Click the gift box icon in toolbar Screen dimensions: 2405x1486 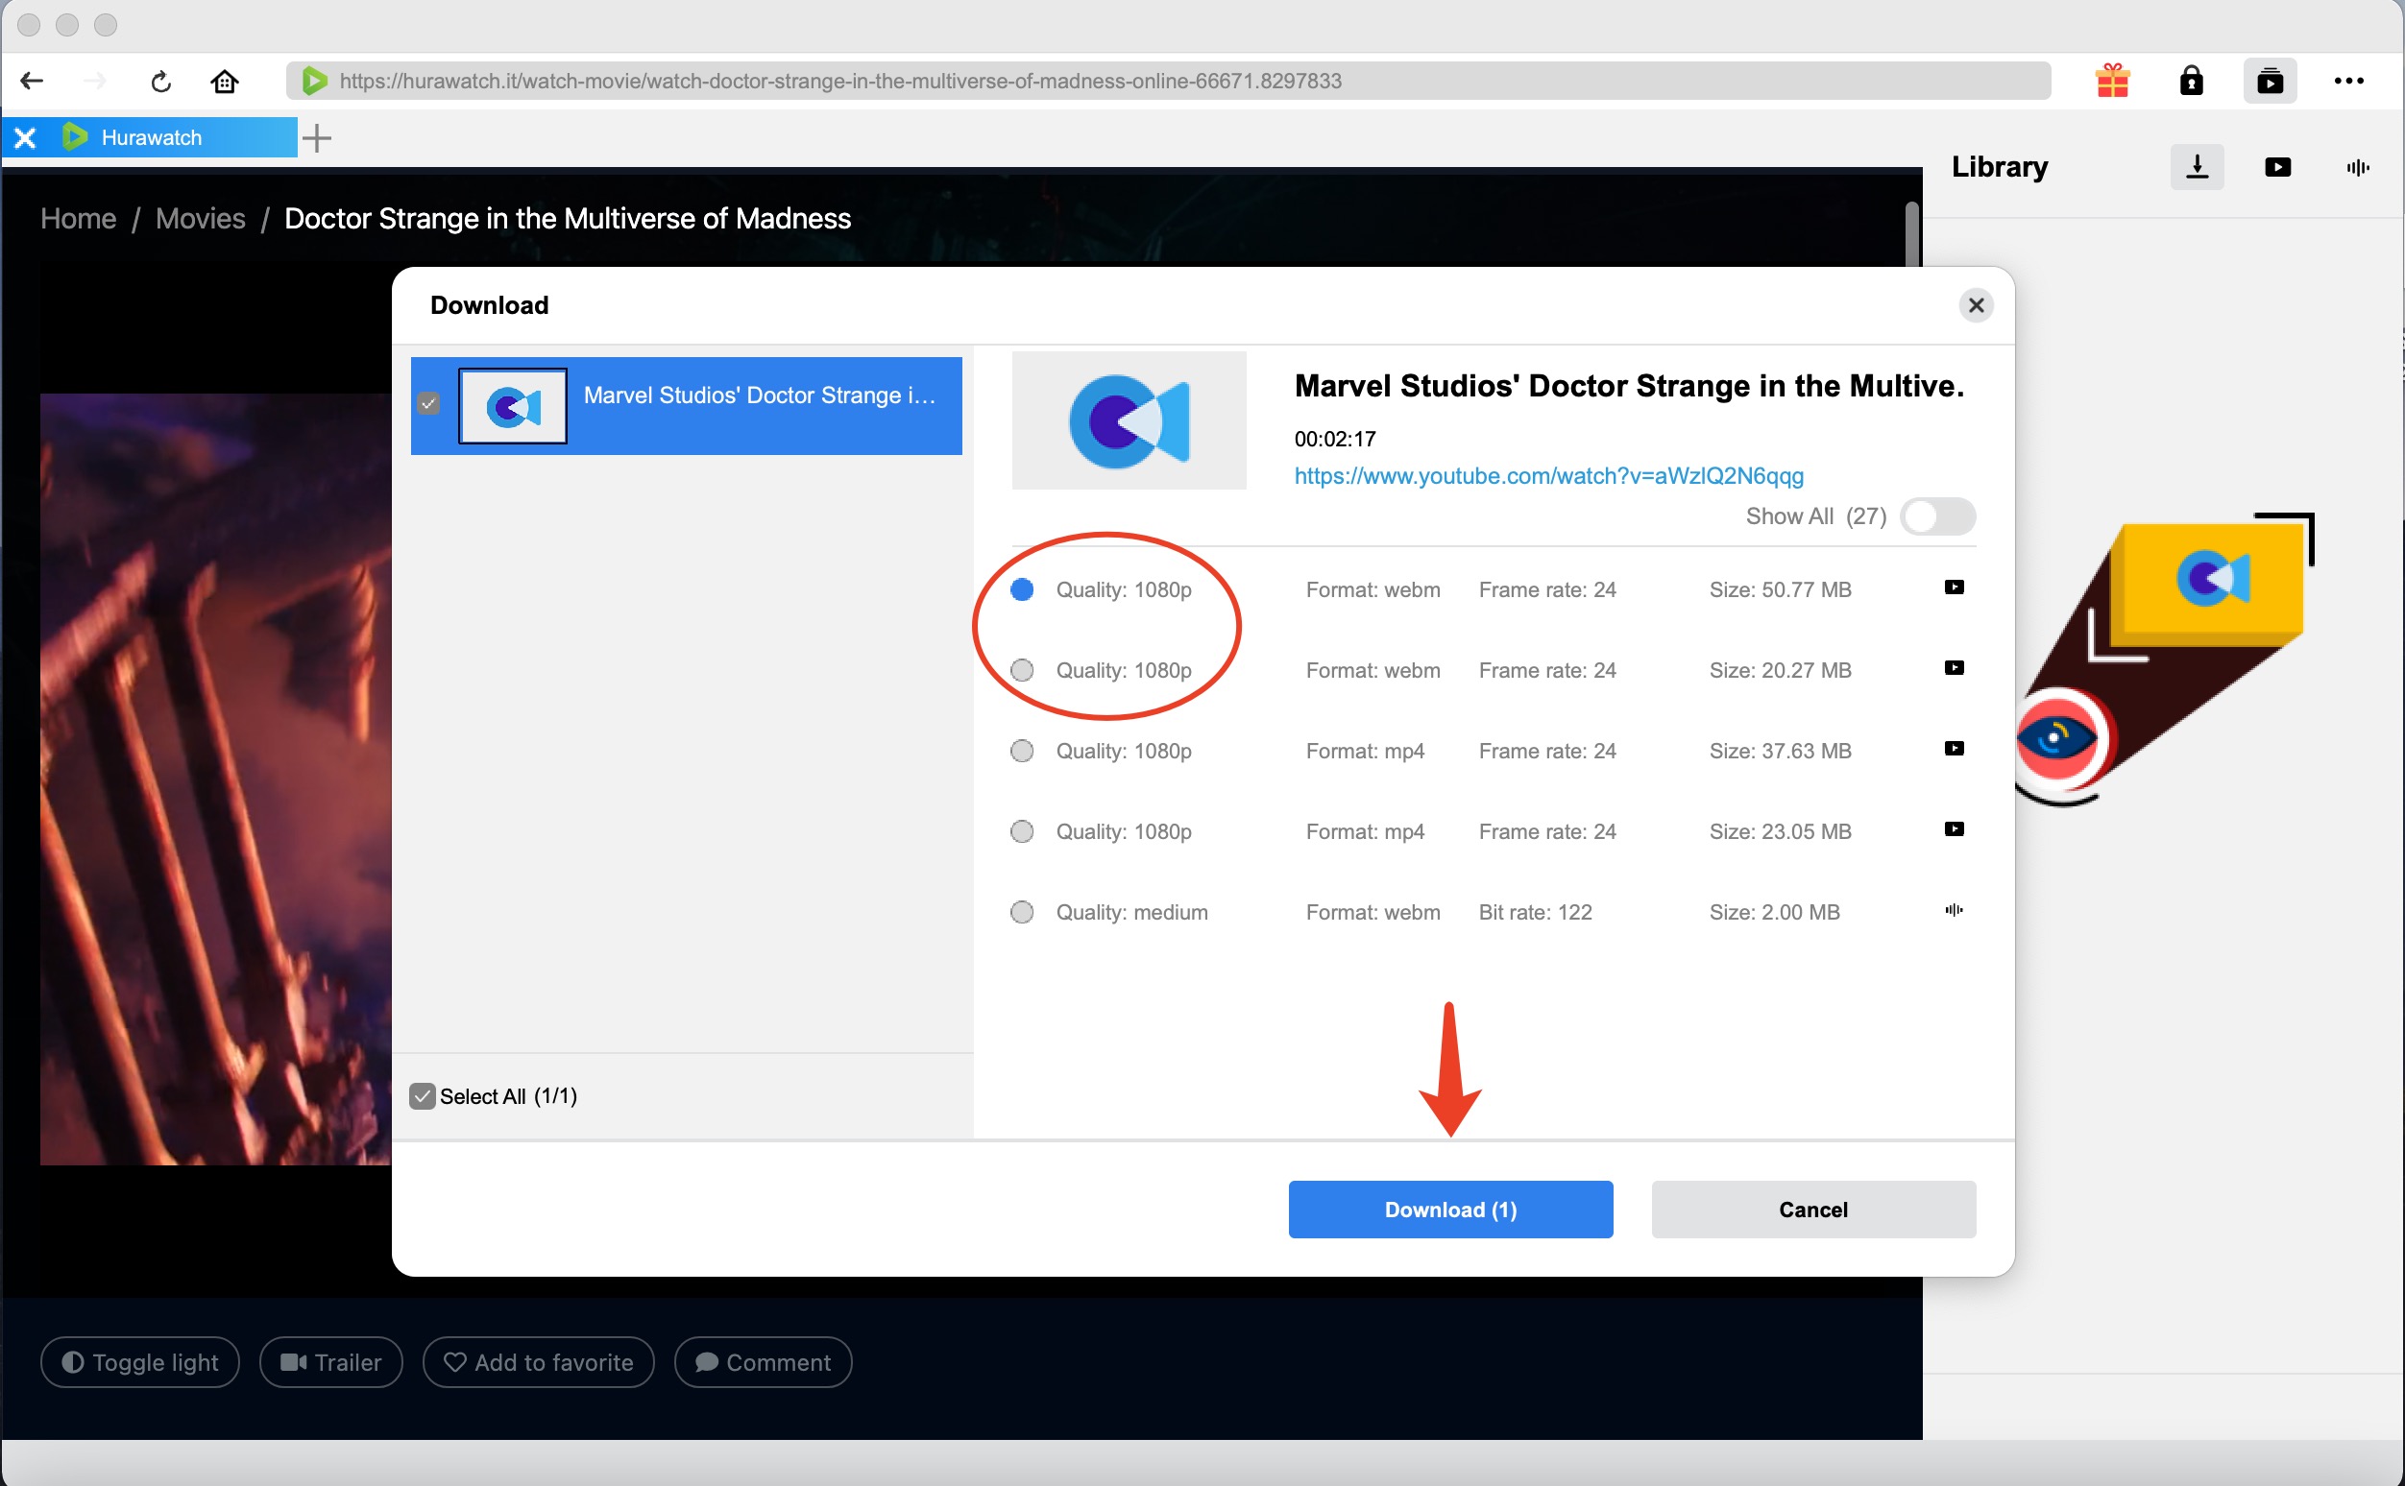2111,81
